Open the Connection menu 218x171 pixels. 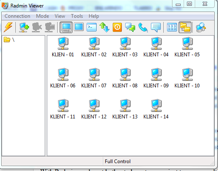[x=17, y=16]
